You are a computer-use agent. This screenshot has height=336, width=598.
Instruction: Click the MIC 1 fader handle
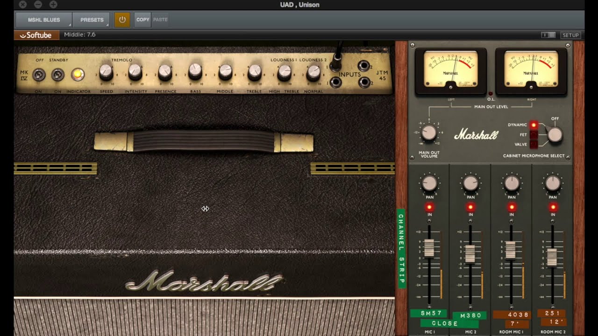point(429,248)
